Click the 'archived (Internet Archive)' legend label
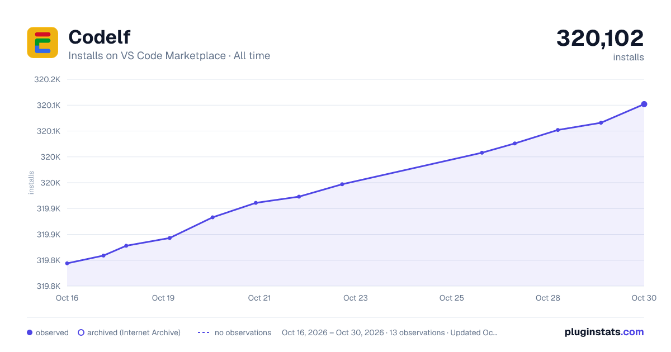 pyautogui.click(x=134, y=332)
